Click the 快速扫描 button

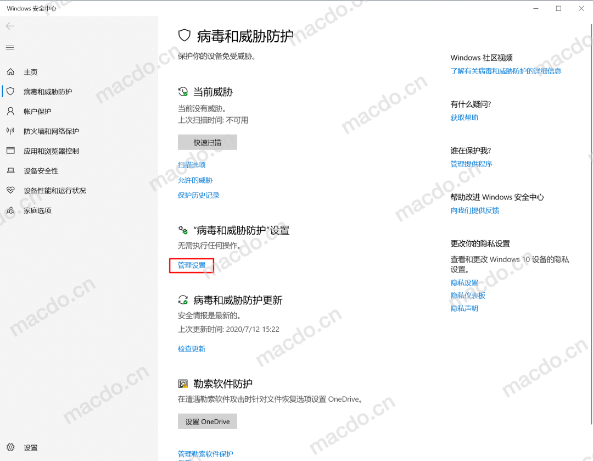pos(207,142)
